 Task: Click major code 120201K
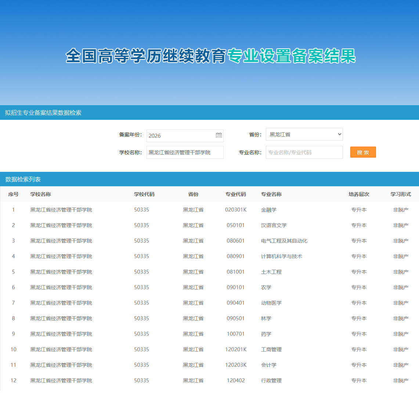tap(236, 350)
